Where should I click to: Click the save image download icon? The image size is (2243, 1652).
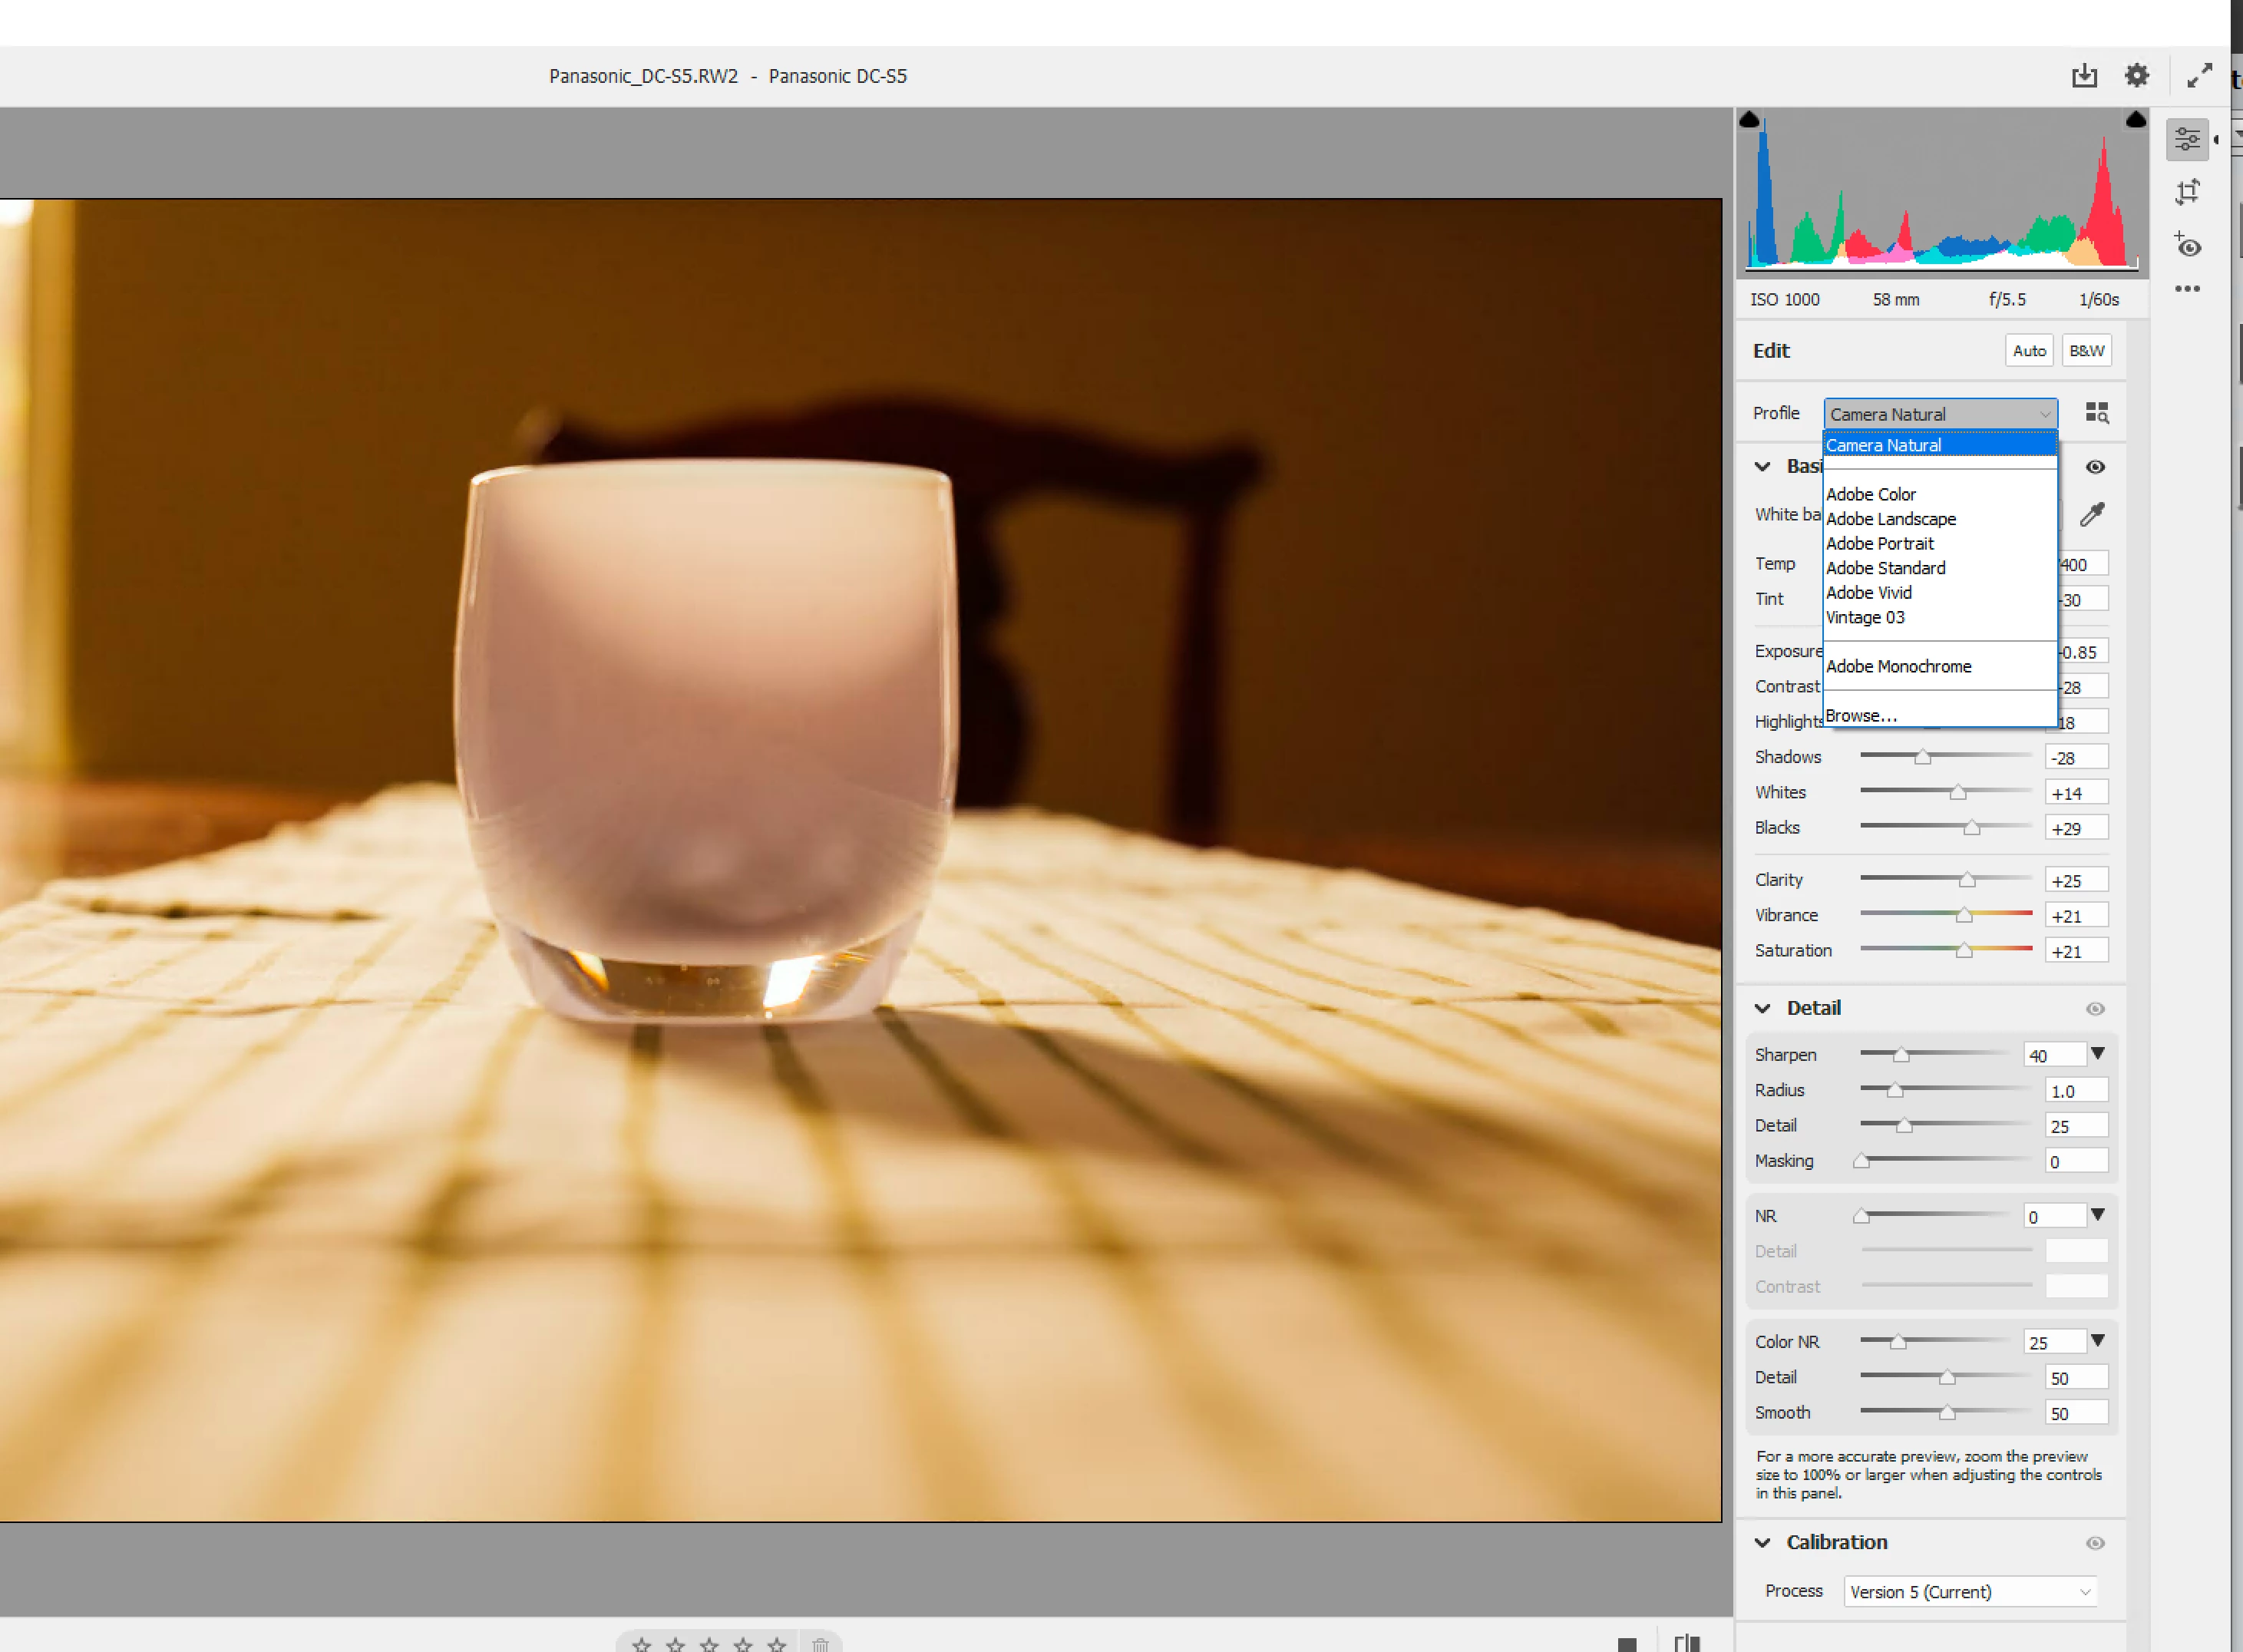coord(2084,76)
